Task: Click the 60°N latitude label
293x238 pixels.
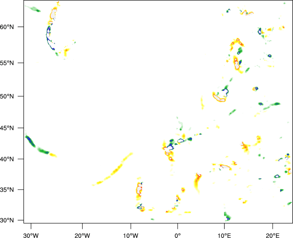Action: click(7, 27)
